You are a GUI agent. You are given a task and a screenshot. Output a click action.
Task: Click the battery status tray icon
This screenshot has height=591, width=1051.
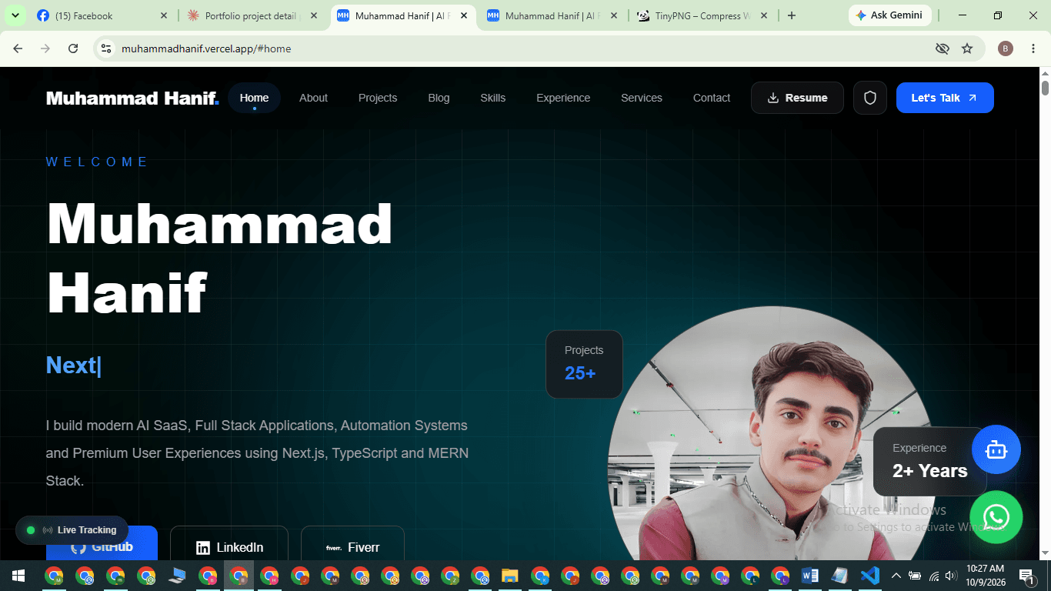[x=915, y=576]
